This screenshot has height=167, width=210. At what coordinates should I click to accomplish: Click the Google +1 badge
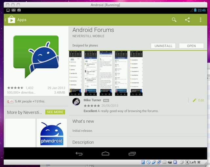[10, 101]
